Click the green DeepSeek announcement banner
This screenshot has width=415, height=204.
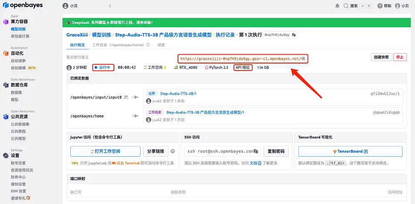(237, 22)
